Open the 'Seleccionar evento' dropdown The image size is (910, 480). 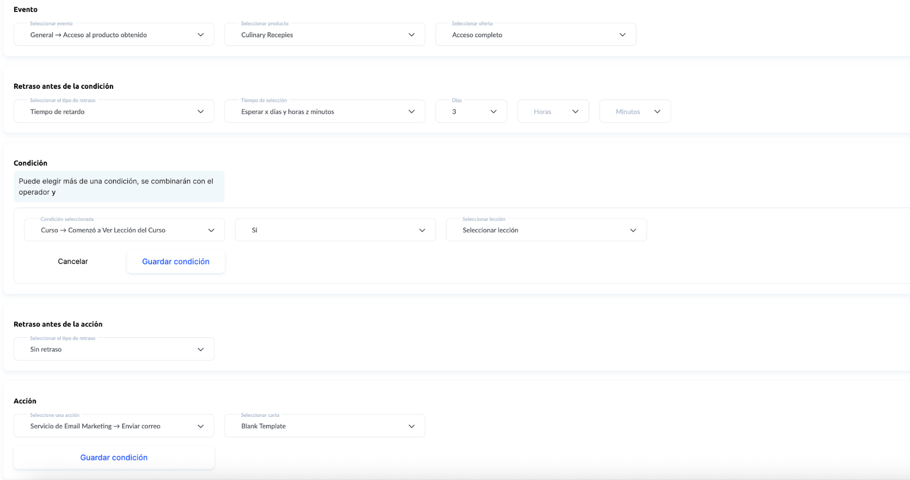coord(114,35)
